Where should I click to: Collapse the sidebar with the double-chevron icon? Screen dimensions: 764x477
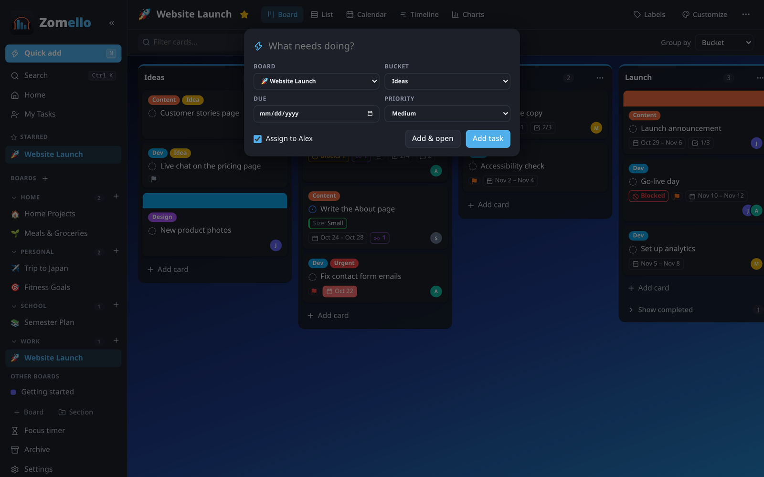pyautogui.click(x=112, y=23)
